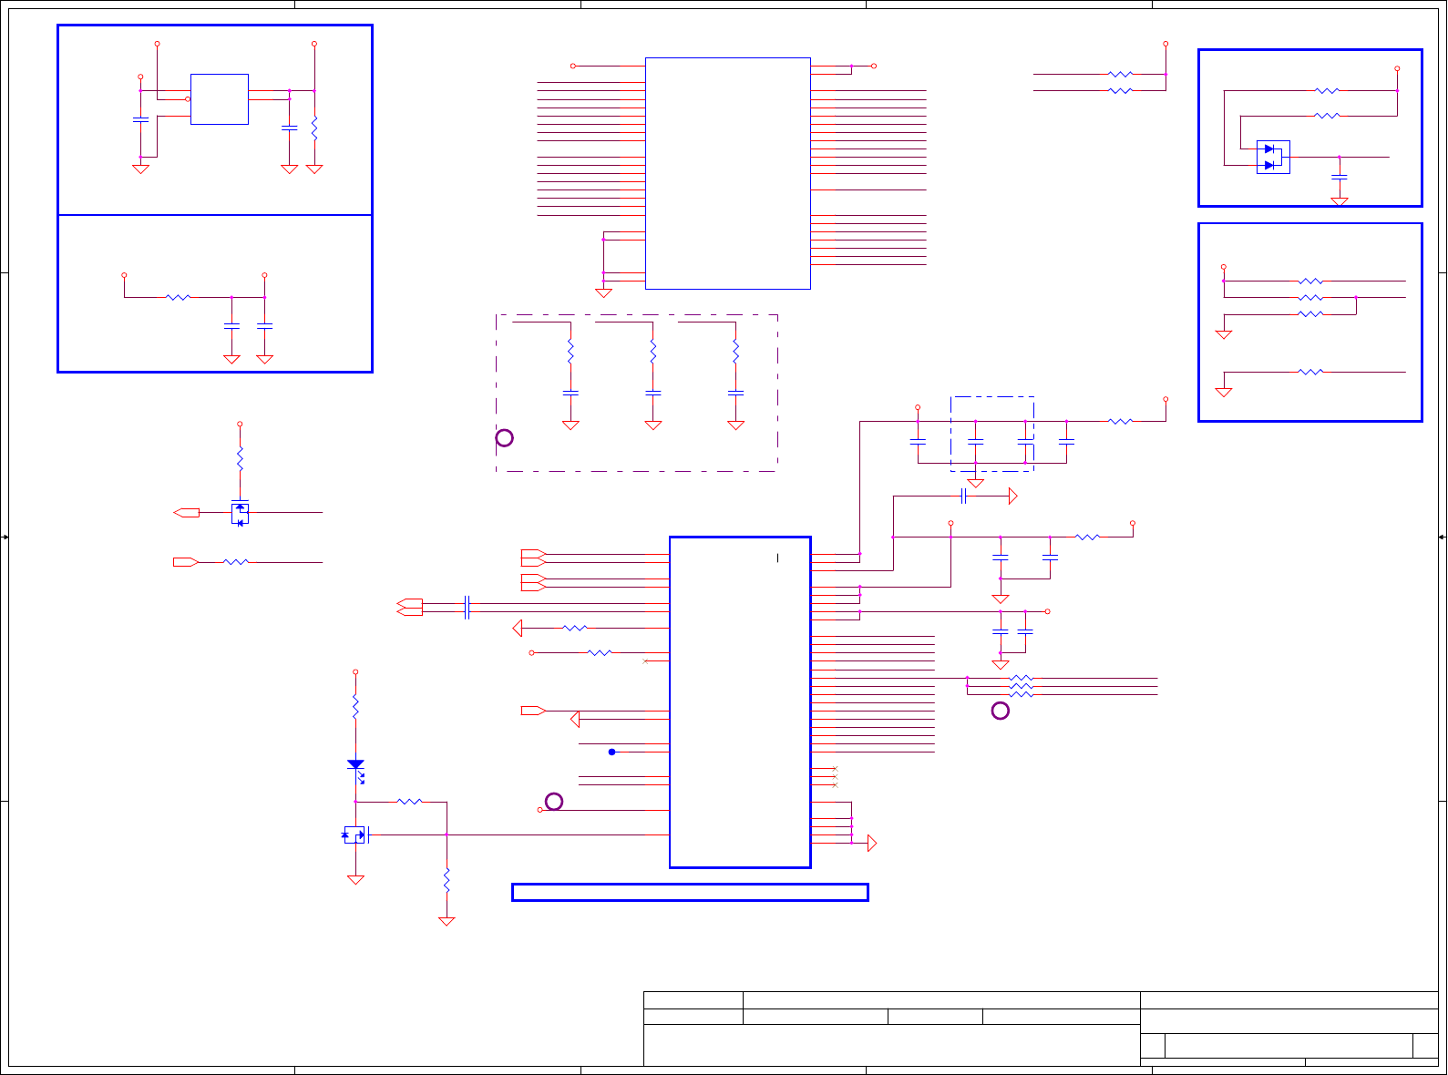Screen dimensions: 1448x1075
Task: Click the second double port on the thick IC
Action: point(534,582)
